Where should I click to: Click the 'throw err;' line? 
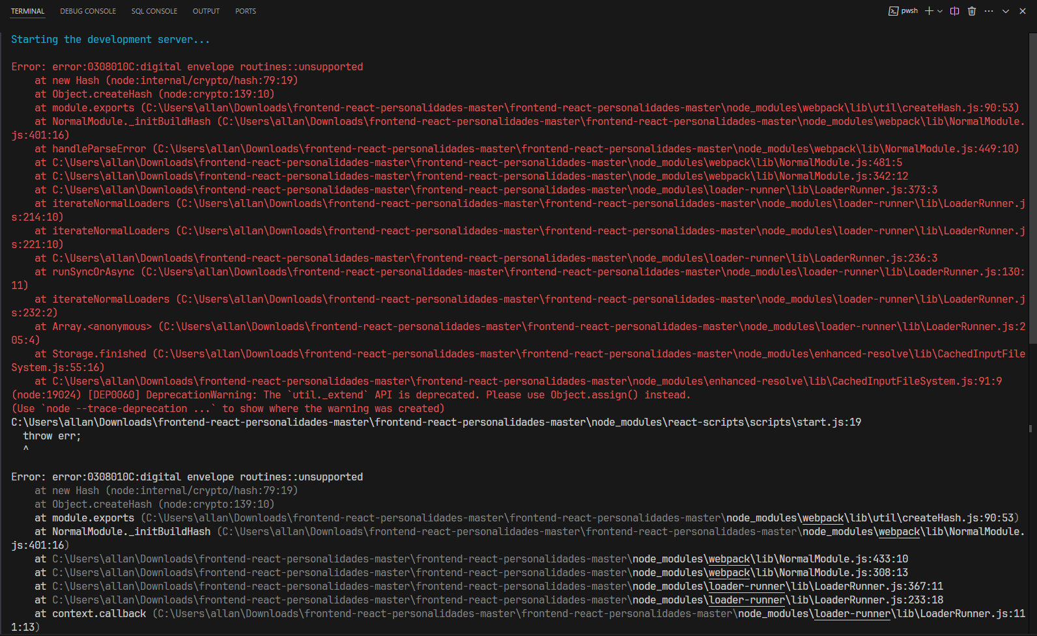pos(52,436)
